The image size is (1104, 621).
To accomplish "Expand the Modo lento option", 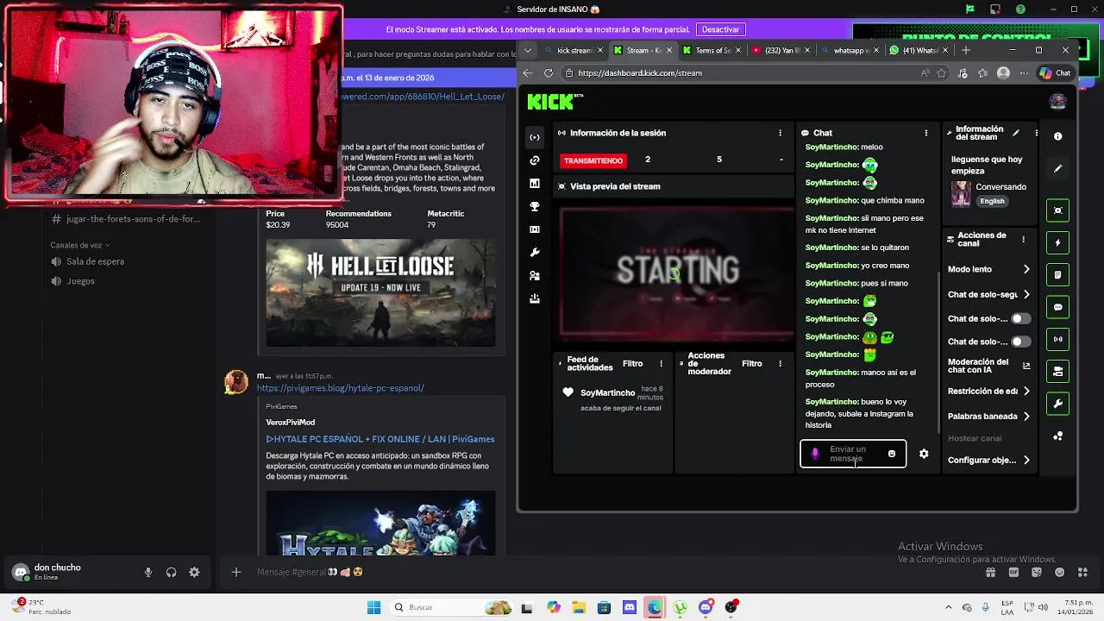I will tap(989, 269).
